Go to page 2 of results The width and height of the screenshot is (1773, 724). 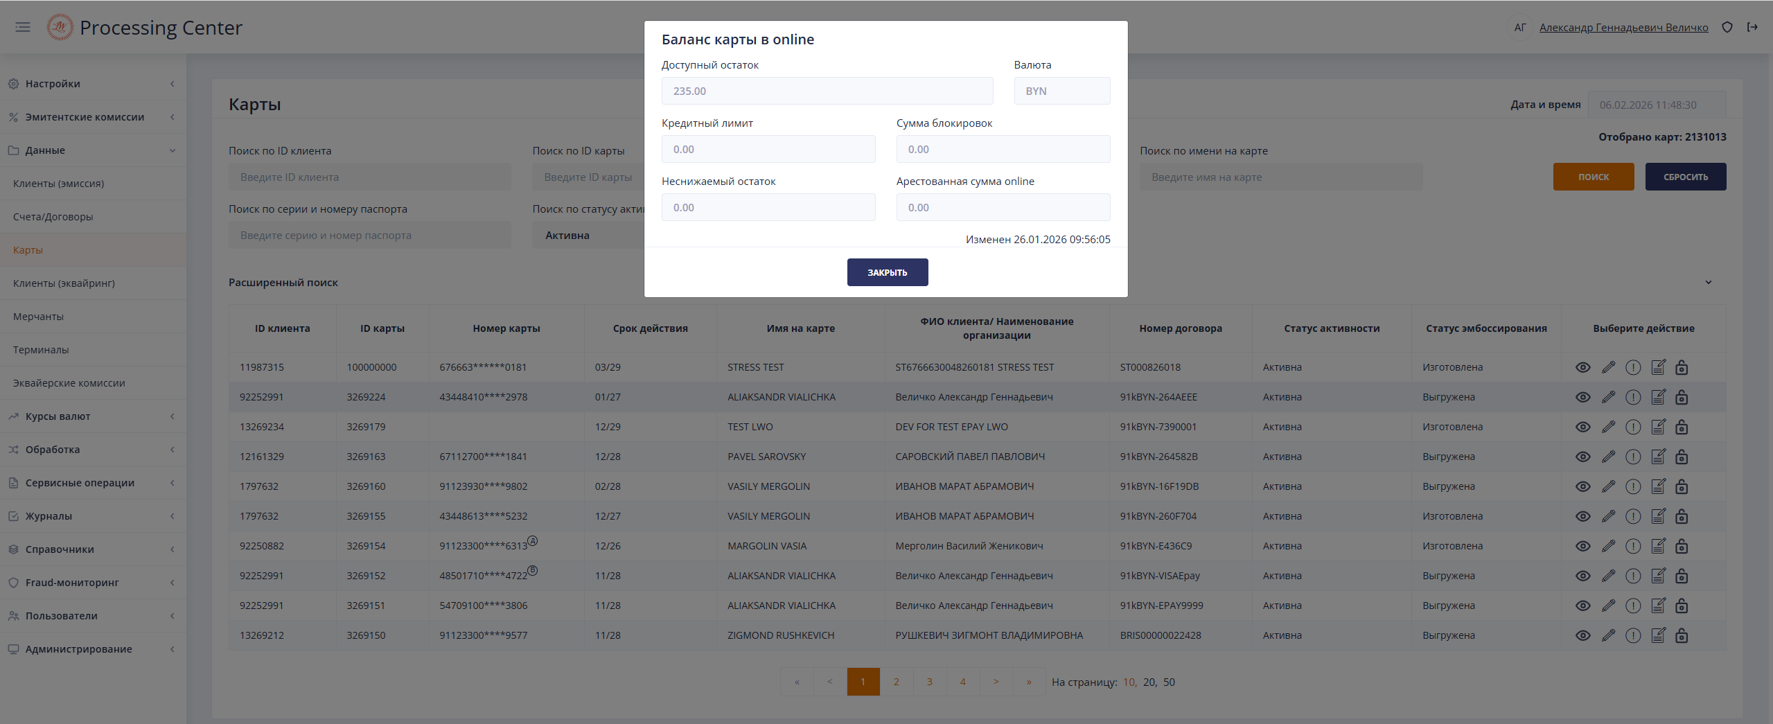click(896, 682)
